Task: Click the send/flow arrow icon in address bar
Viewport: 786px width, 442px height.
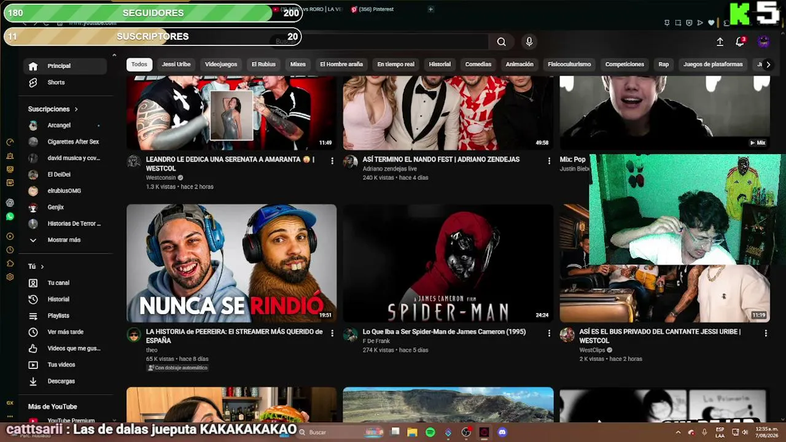Action: (x=700, y=23)
